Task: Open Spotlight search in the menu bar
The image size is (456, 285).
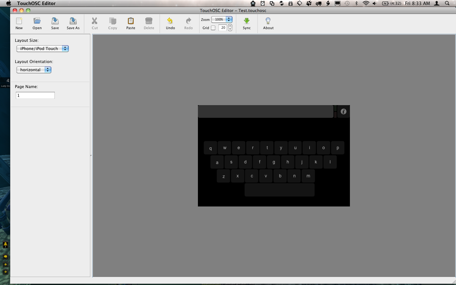Action: [x=447, y=3]
